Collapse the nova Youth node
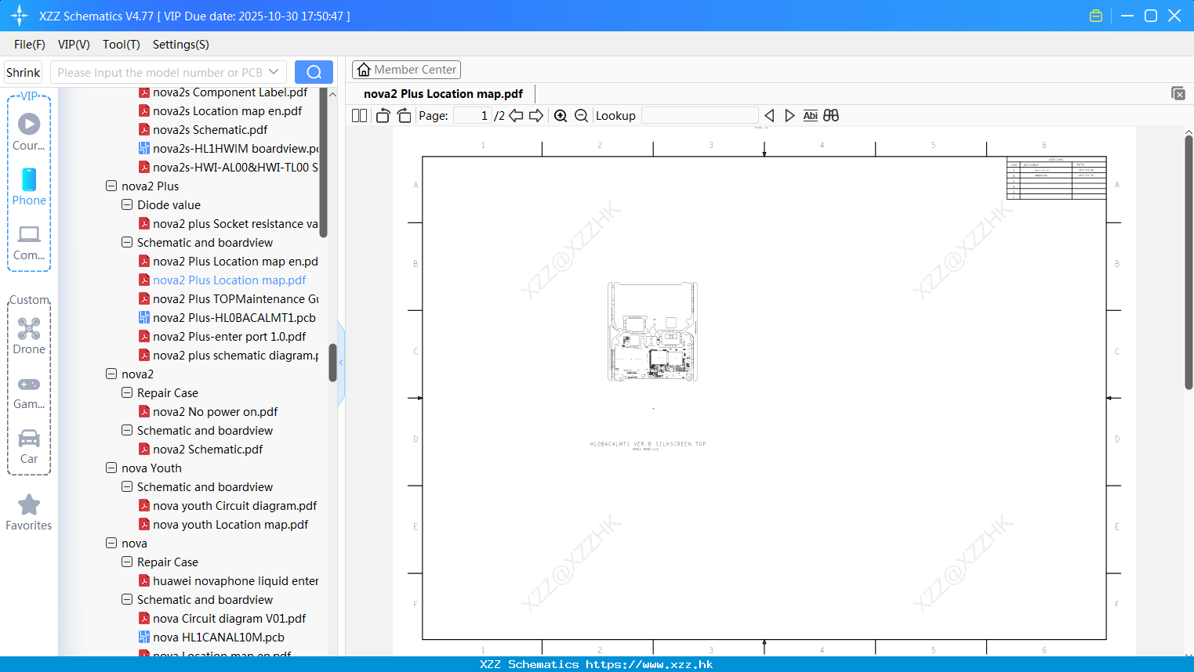1194x672 pixels. [x=111, y=468]
